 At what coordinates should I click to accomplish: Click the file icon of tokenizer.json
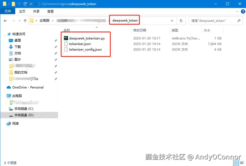pos(66,44)
